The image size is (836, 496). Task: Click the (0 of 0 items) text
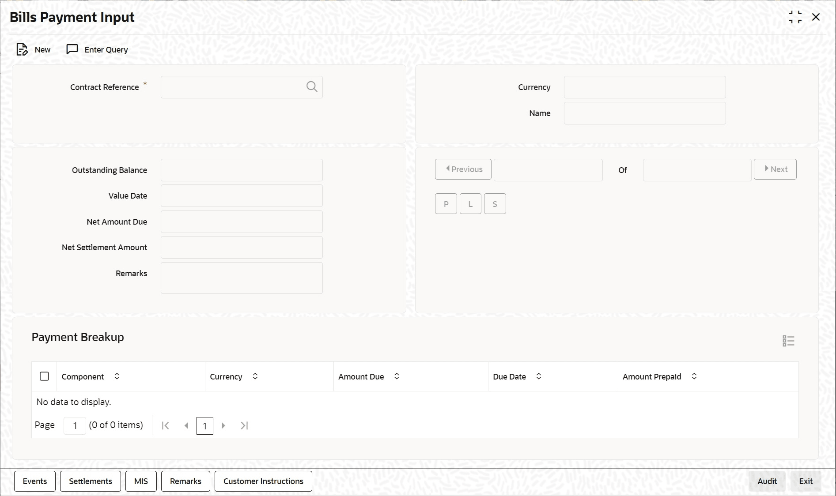116,425
